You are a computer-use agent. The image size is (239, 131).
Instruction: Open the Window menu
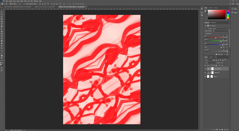36,1
